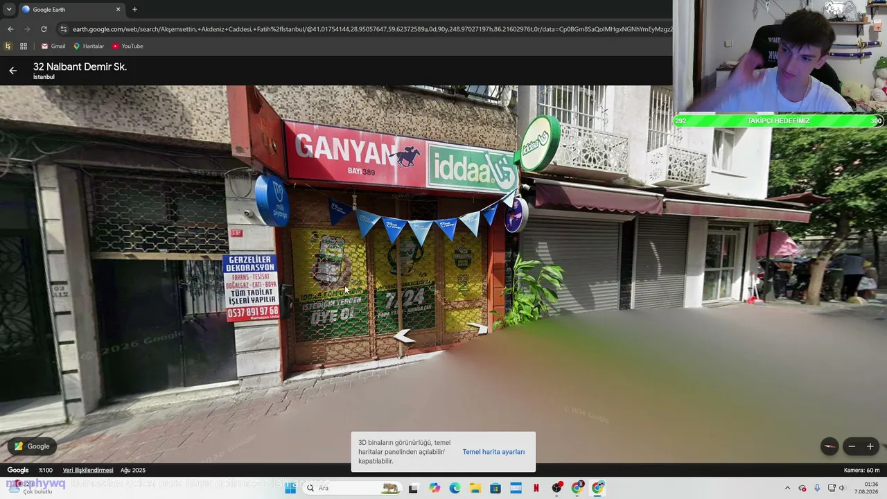Open the Chrome apps grid shortcut

(x=24, y=46)
